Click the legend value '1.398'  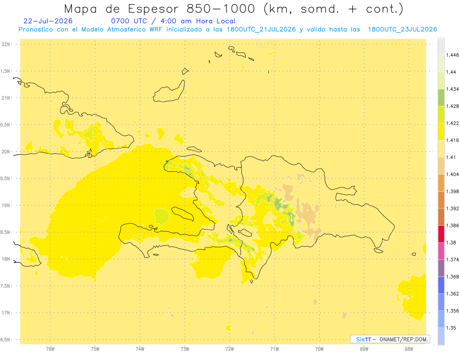pyautogui.click(x=453, y=191)
